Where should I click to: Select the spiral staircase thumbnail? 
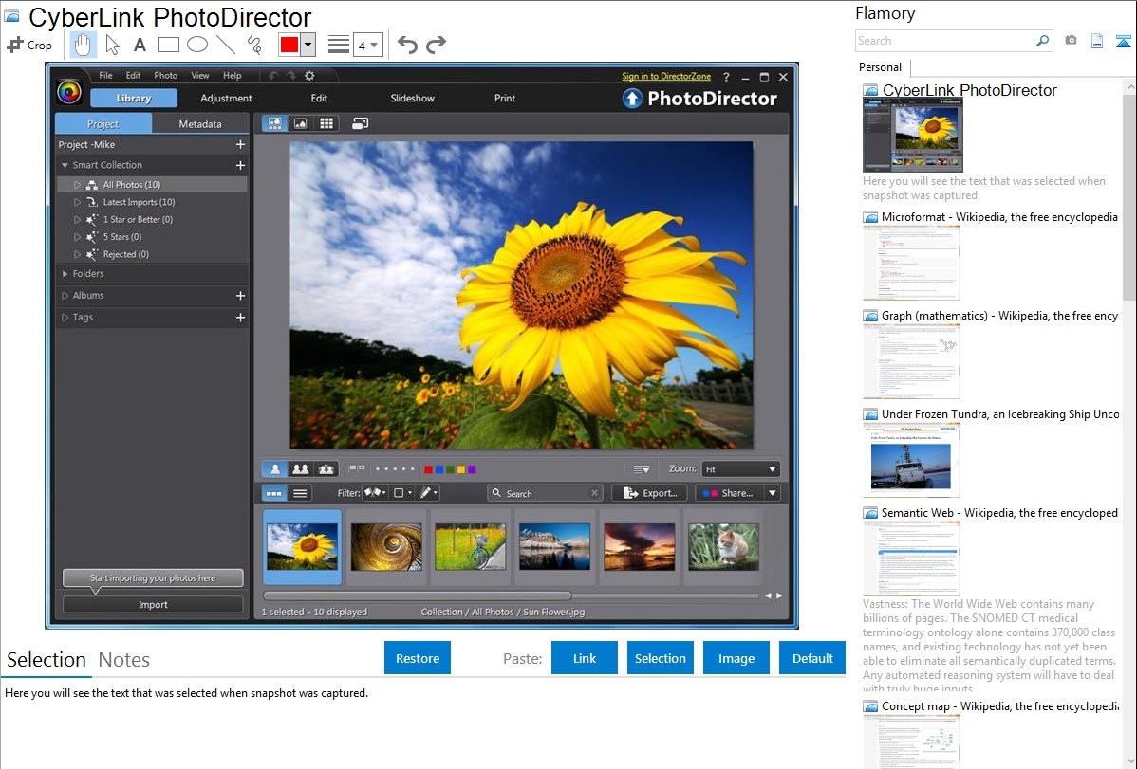(x=385, y=547)
